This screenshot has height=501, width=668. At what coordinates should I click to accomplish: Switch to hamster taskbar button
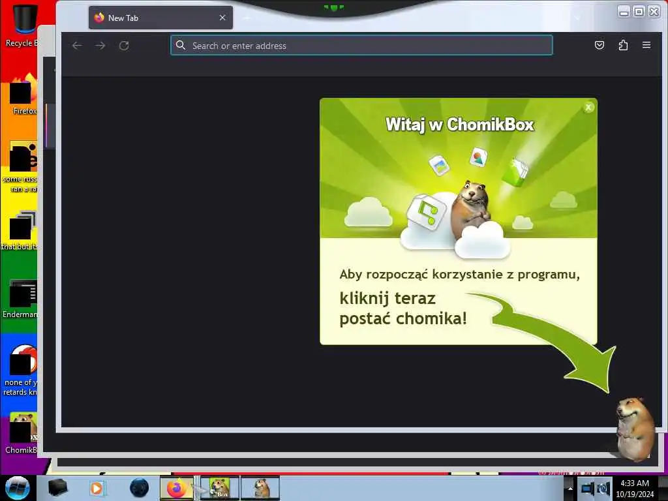260,488
